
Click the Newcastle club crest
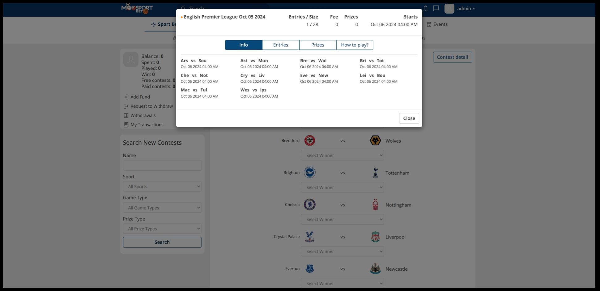pyautogui.click(x=375, y=269)
